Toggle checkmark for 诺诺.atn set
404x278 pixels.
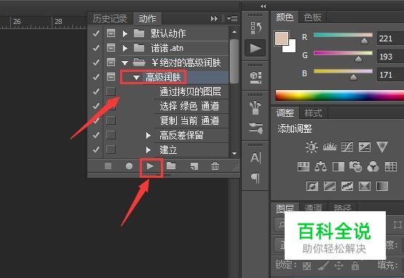(x=96, y=48)
